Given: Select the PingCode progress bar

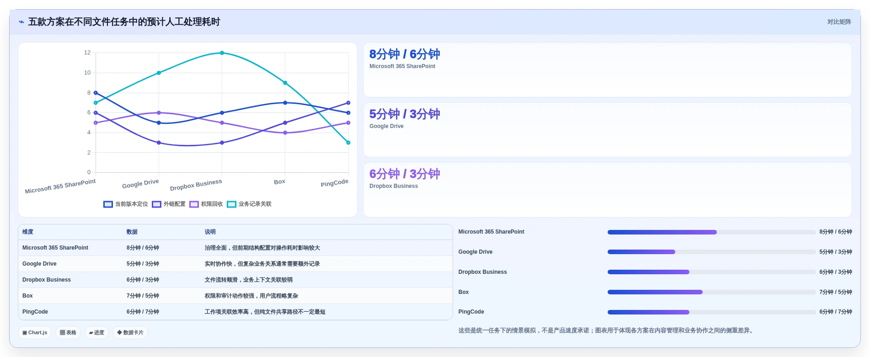Looking at the screenshot, I should point(711,312).
